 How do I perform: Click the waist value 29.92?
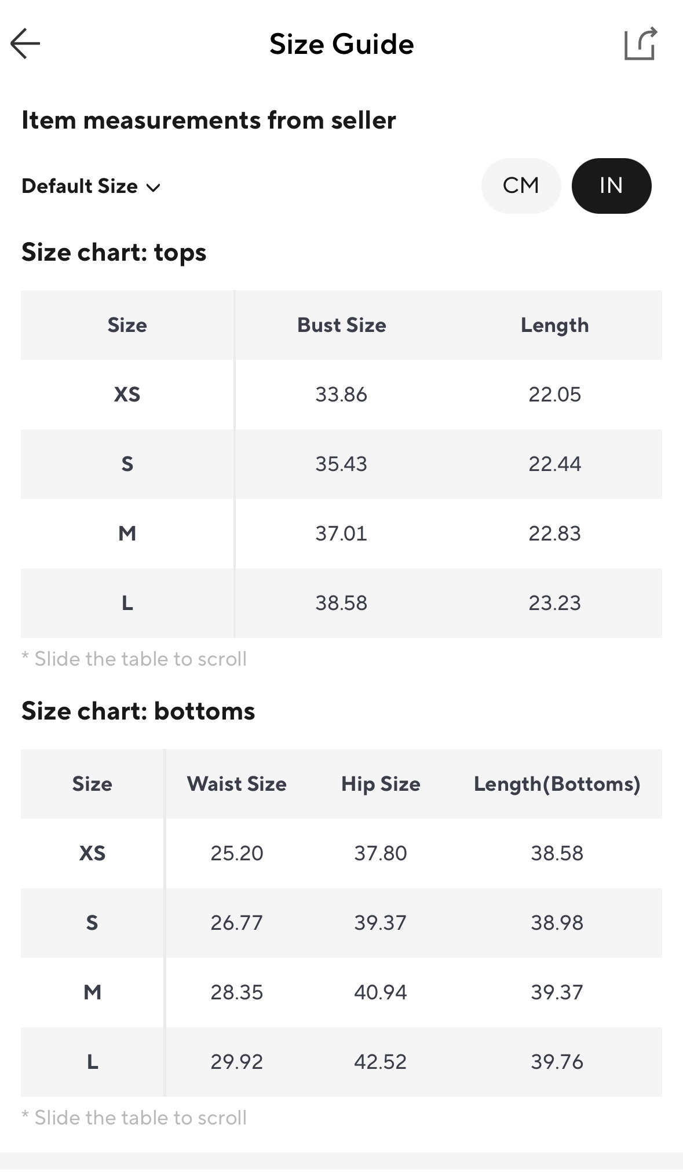(236, 1062)
